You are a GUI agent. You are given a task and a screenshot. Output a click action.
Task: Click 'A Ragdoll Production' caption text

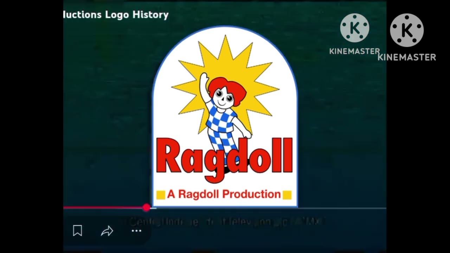pyautogui.click(x=224, y=194)
